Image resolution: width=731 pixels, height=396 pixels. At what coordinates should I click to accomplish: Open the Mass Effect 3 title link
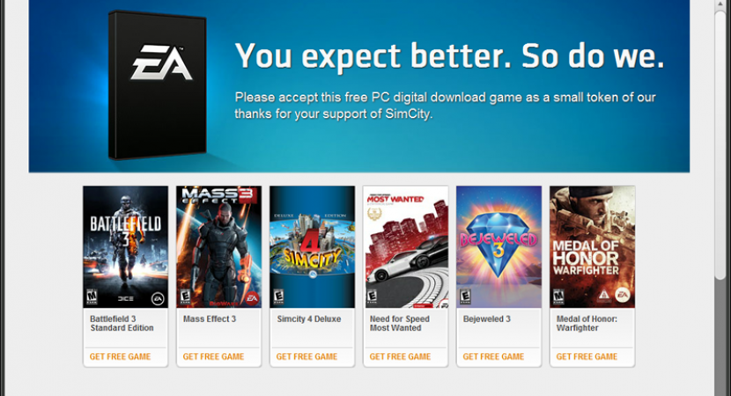click(x=210, y=319)
